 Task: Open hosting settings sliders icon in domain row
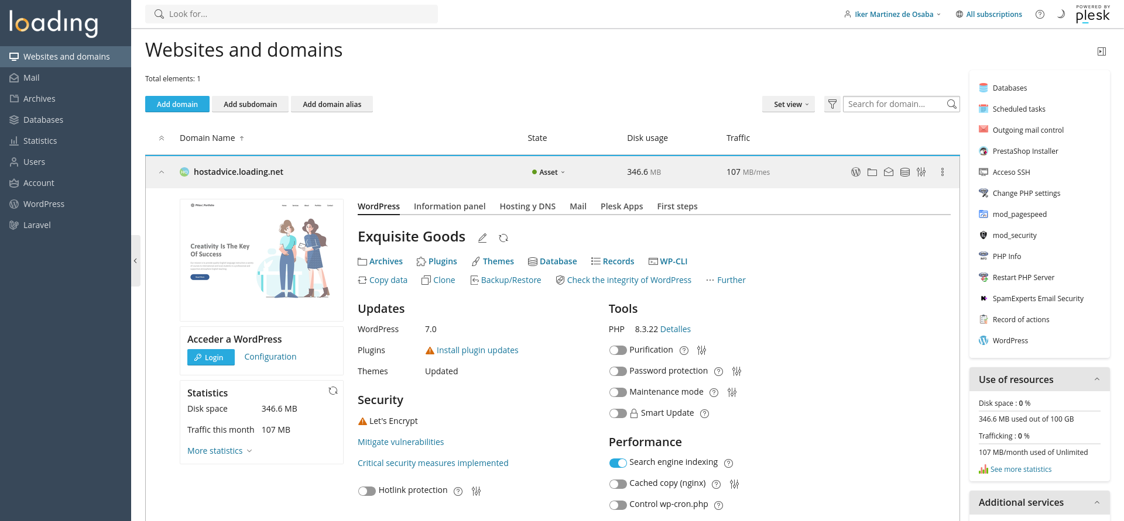tap(921, 172)
